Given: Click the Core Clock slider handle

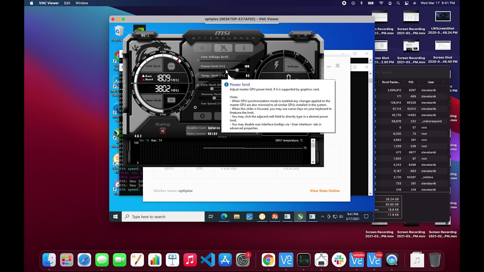Looking at the screenshot, I should [212, 89].
